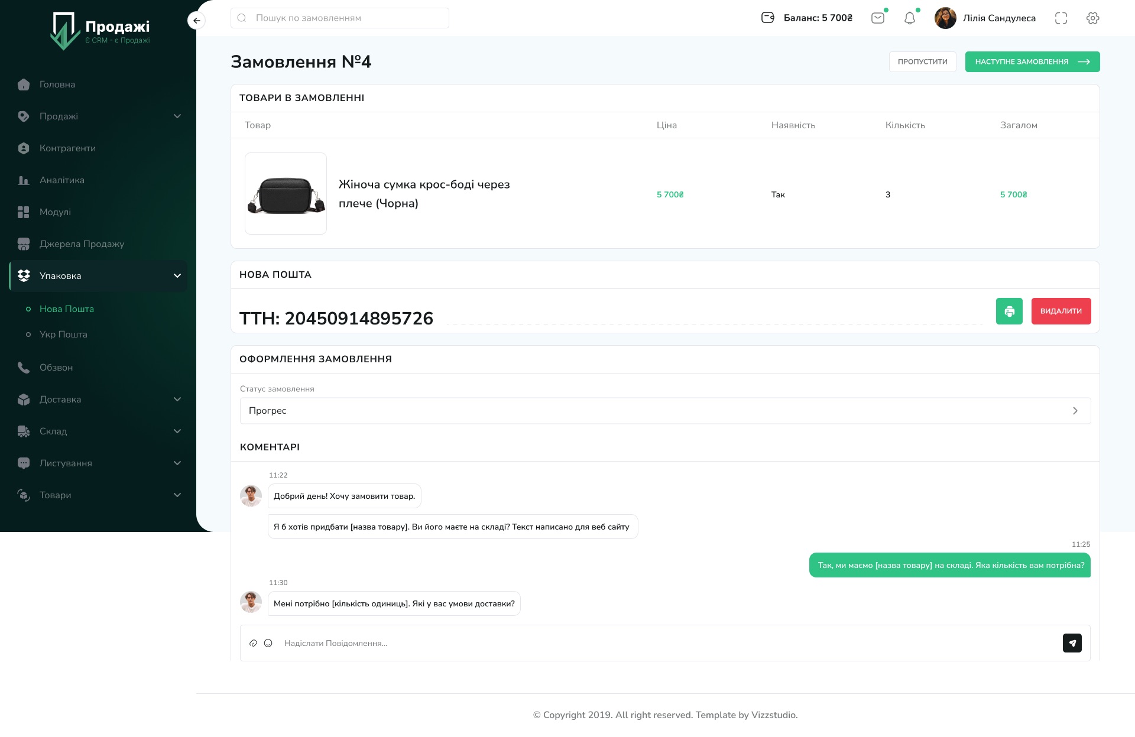Image resolution: width=1135 pixels, height=737 pixels.
Task: Select Укр Пошта submenu item
Action: pos(63,335)
